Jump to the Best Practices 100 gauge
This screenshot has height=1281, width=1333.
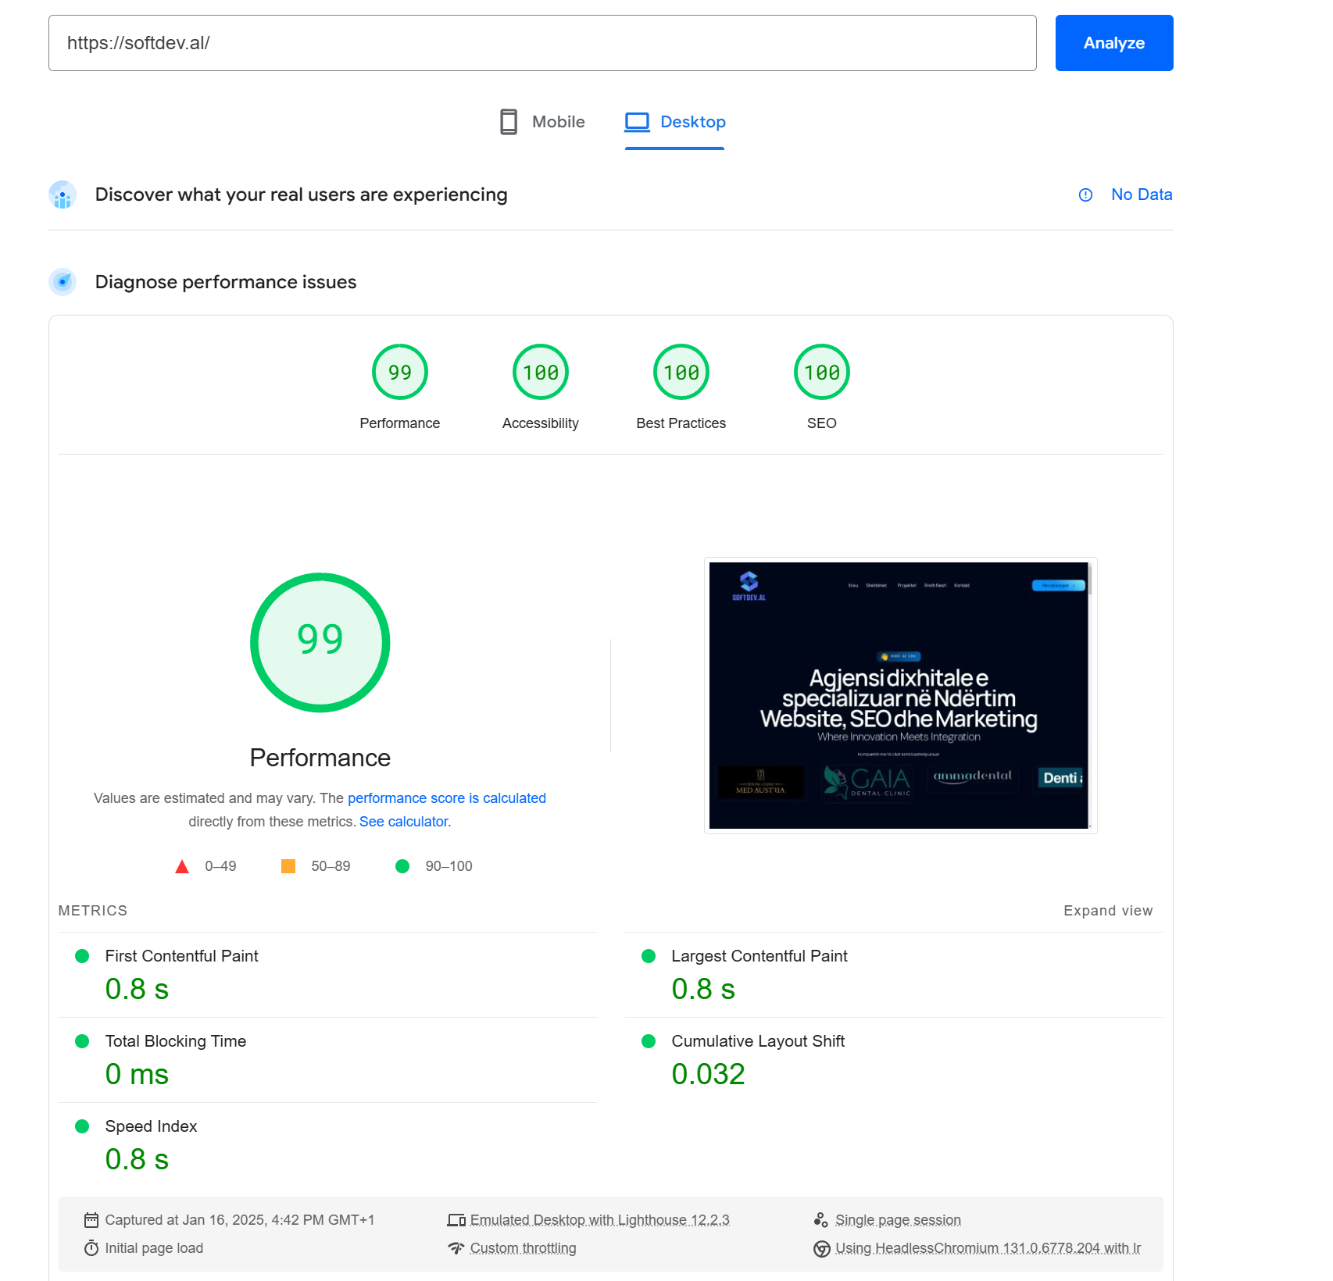coord(681,372)
